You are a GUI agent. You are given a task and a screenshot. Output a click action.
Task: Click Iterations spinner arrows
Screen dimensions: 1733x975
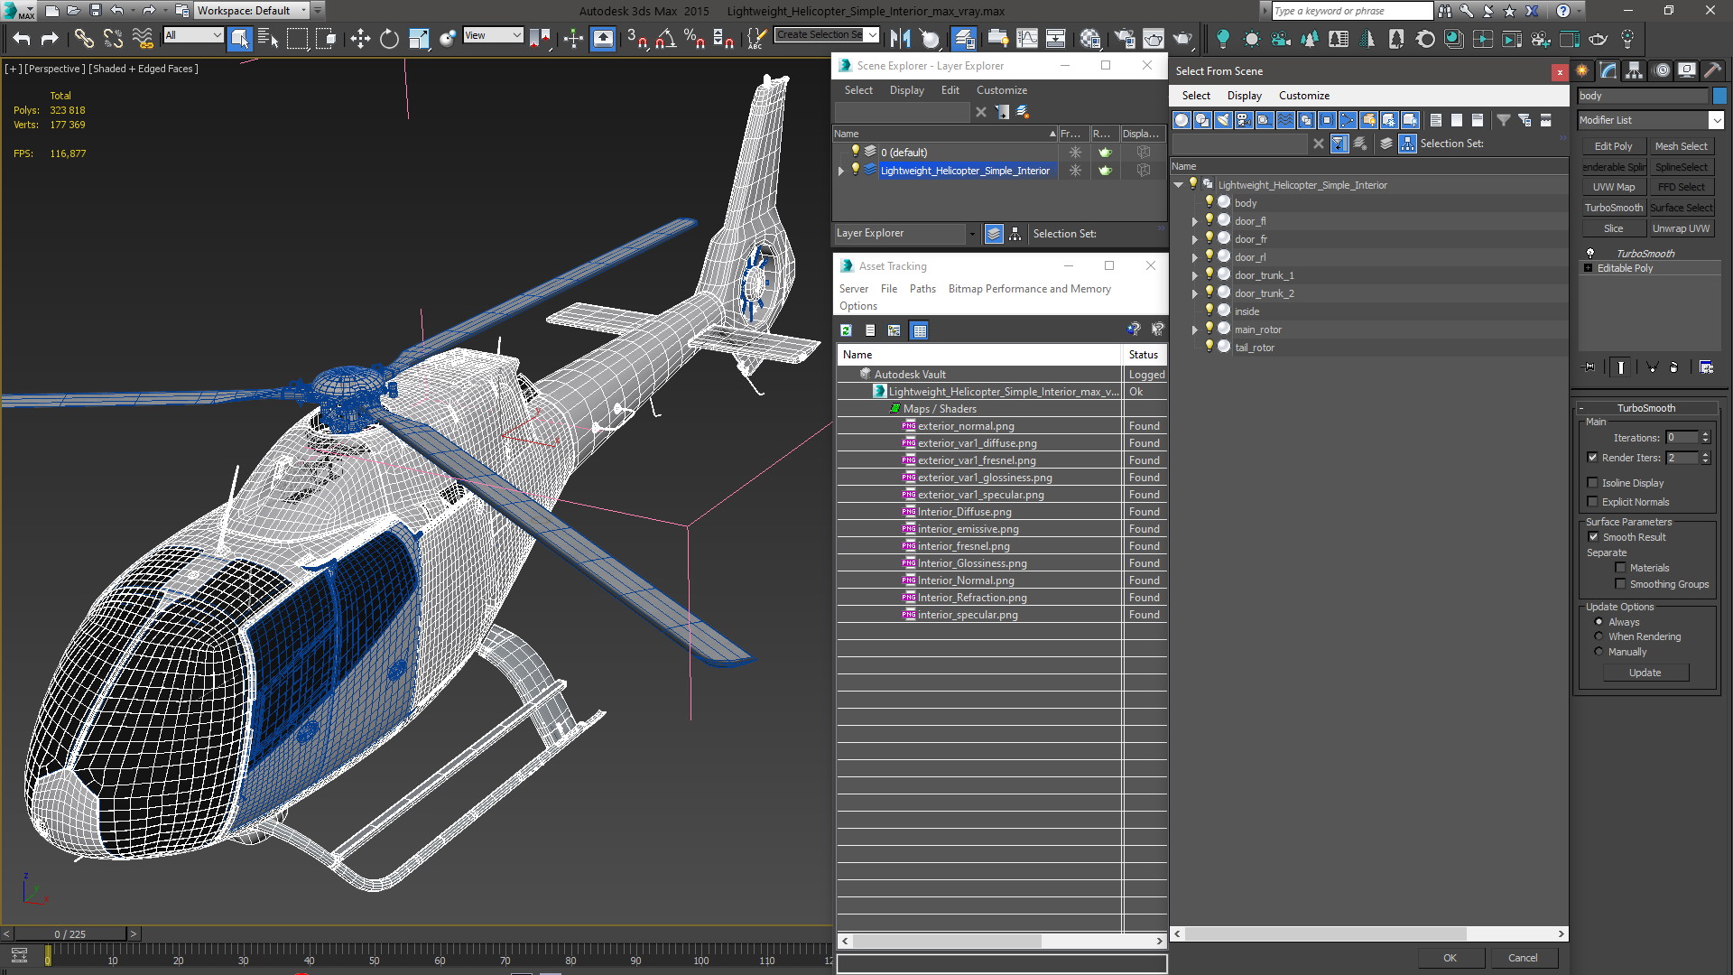point(1705,438)
